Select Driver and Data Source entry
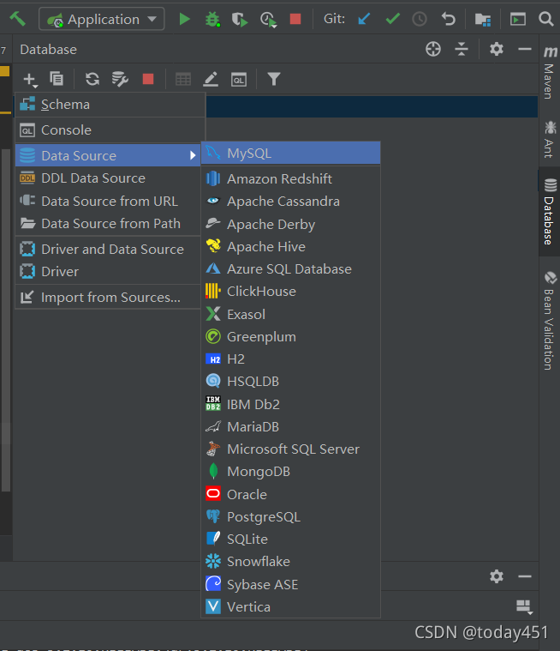 pyautogui.click(x=108, y=250)
